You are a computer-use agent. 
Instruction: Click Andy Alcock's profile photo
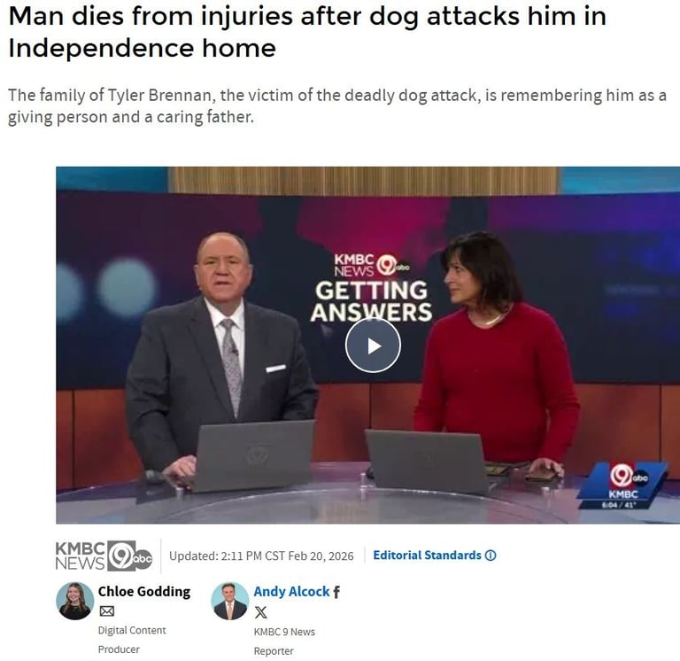pyautogui.click(x=230, y=601)
